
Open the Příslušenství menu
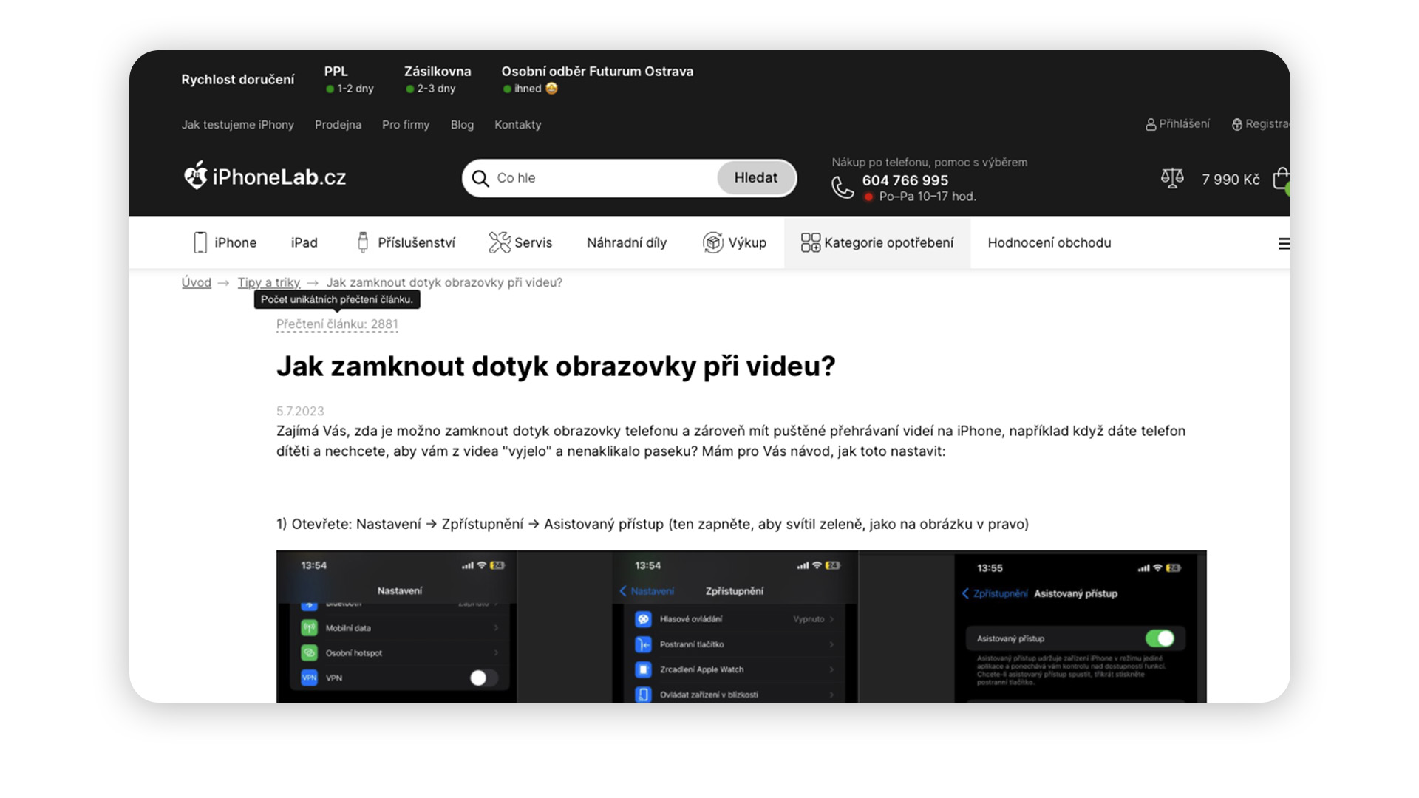click(x=406, y=242)
